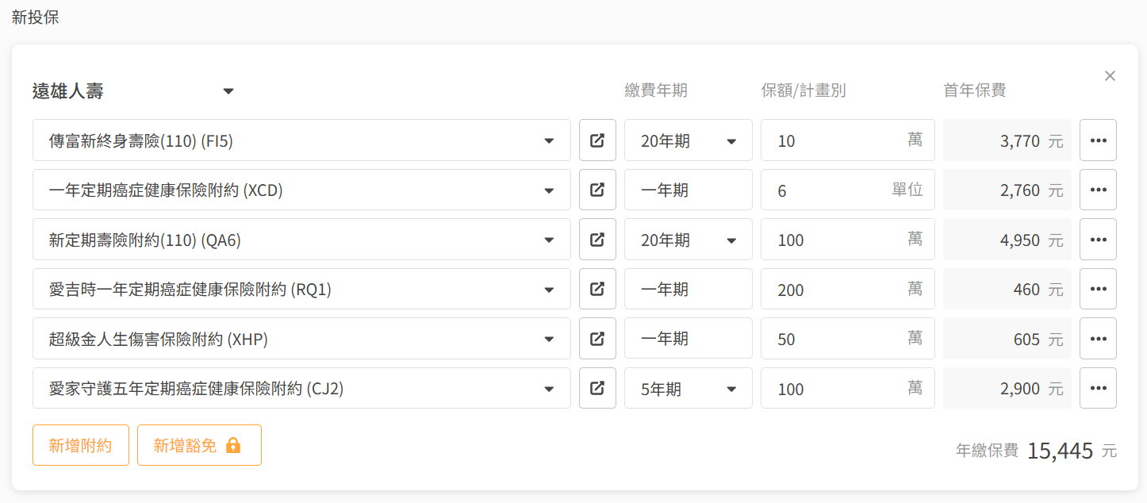Open external link for 愛家守護五年定期癌症 (CJ2)
Screen dimensions: 1147x503
pos(597,388)
